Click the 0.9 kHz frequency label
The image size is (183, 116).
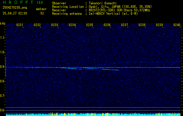2,67
